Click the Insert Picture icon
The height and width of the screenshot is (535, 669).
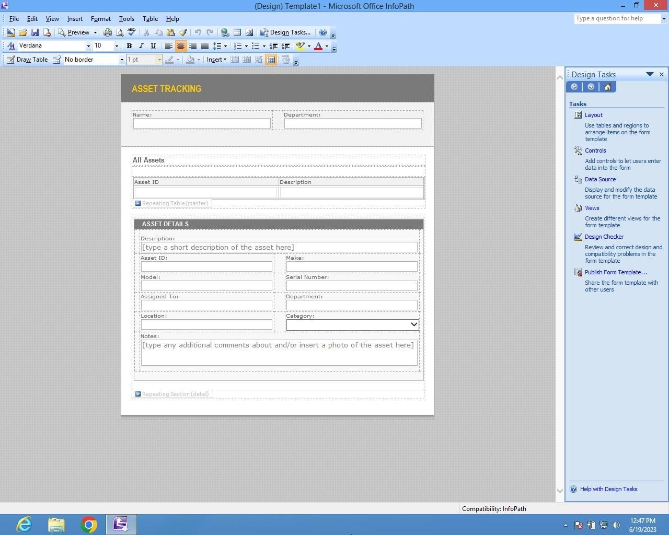[x=249, y=32]
